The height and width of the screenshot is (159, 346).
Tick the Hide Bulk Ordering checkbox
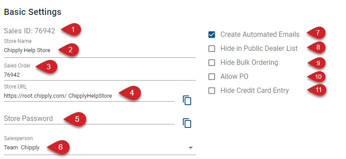pos(212,63)
